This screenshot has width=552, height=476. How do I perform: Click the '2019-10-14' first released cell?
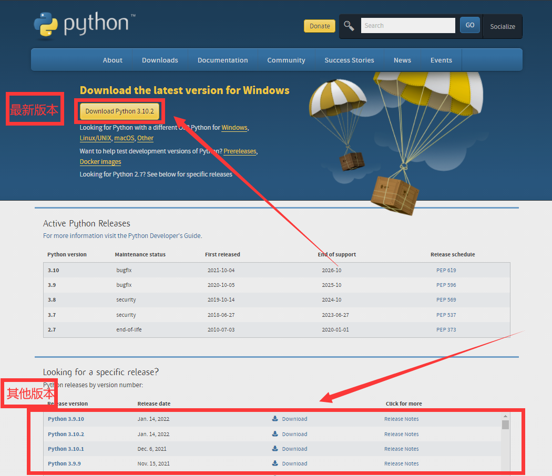(221, 300)
